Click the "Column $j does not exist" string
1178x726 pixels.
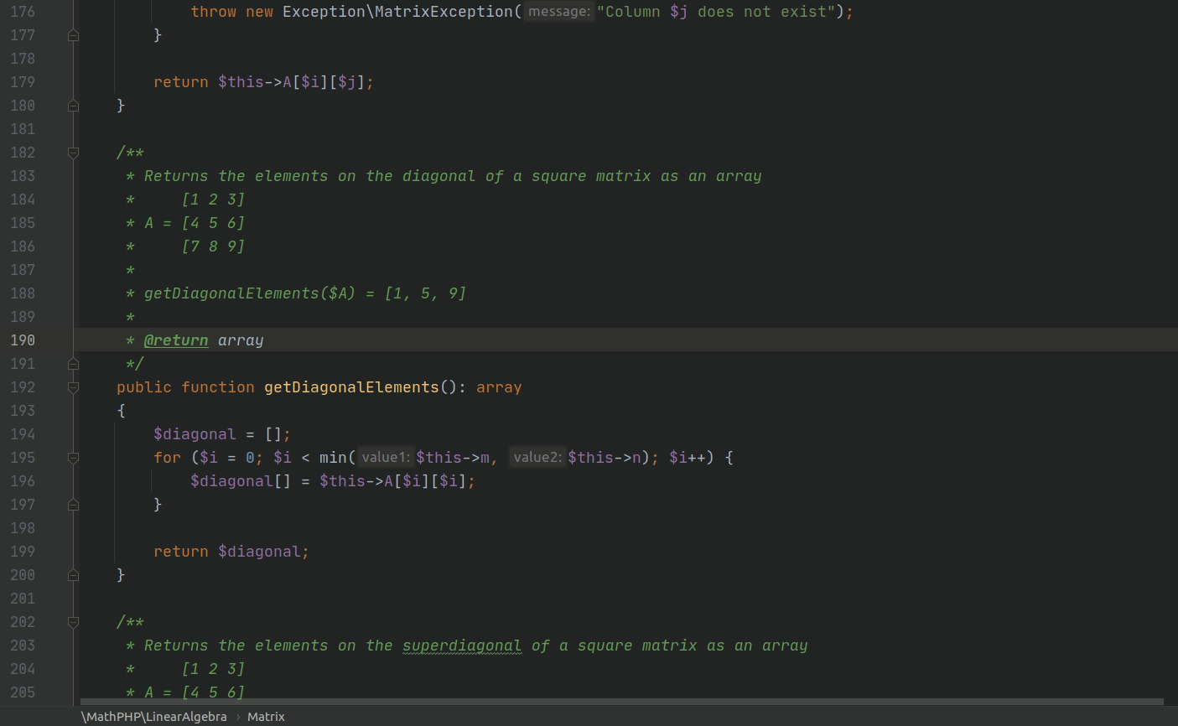(715, 12)
